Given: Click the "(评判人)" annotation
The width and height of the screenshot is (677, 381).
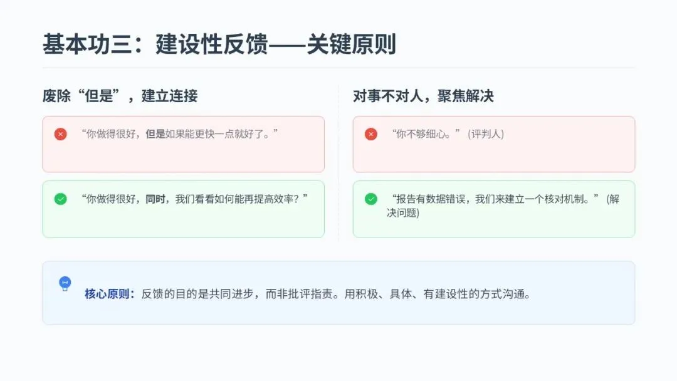Looking at the screenshot, I should [x=486, y=134].
